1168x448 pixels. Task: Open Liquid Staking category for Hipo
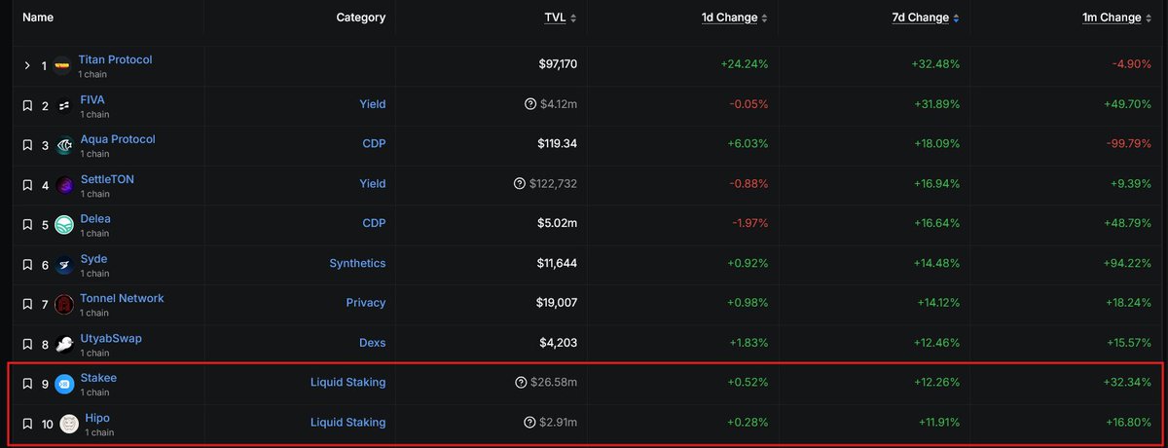pos(347,422)
